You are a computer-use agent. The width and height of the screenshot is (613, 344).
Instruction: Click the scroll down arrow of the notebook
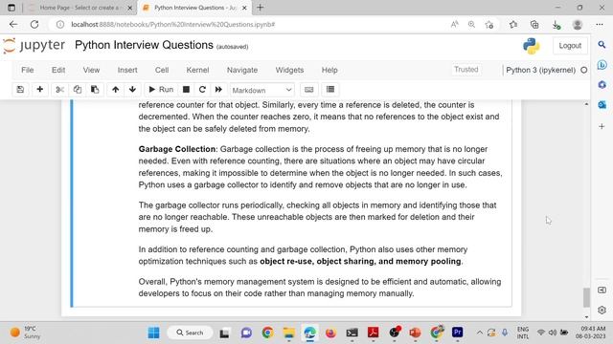(x=586, y=317)
